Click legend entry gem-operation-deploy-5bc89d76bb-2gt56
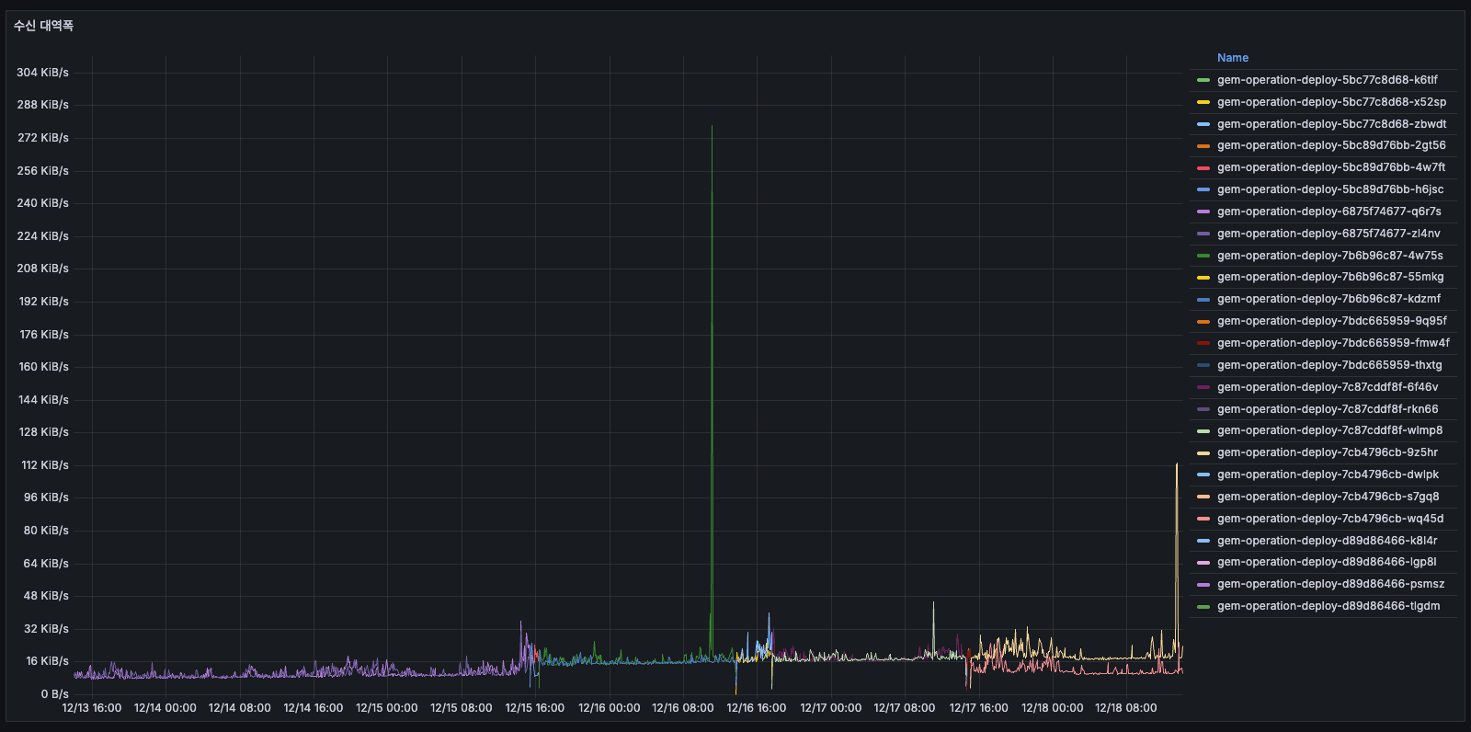This screenshot has height=732, width=1471. pyautogui.click(x=1331, y=145)
